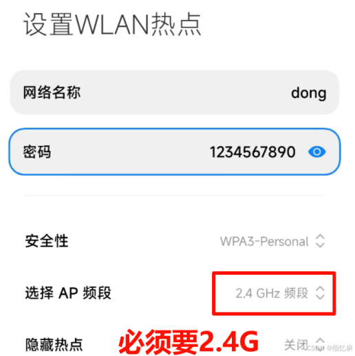Click the red 必须要2.4G annotation text

click(189, 343)
